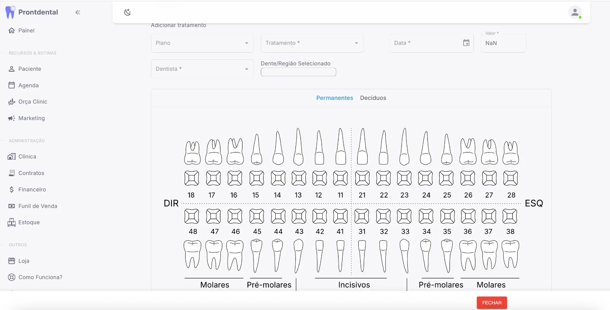Image resolution: width=610 pixels, height=310 pixels.
Task: Select lower incisor tooth 31 drawing
Action: [362, 256]
